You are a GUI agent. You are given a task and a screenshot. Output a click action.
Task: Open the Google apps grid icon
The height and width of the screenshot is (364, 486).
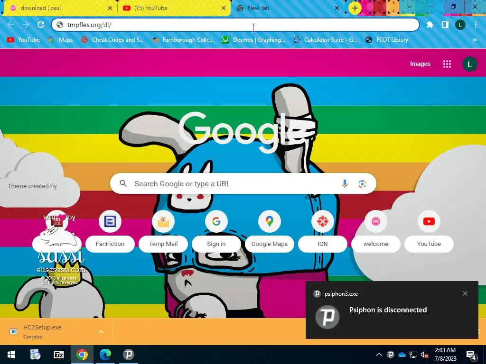(447, 64)
